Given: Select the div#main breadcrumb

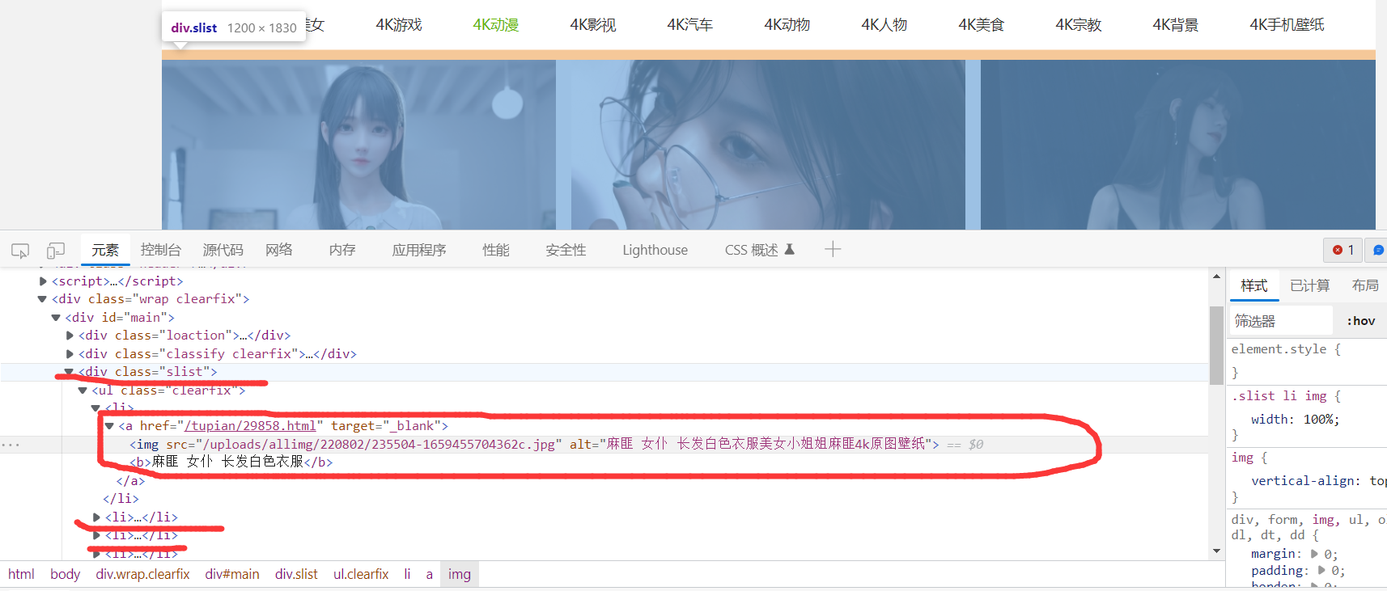Looking at the screenshot, I should [232, 574].
